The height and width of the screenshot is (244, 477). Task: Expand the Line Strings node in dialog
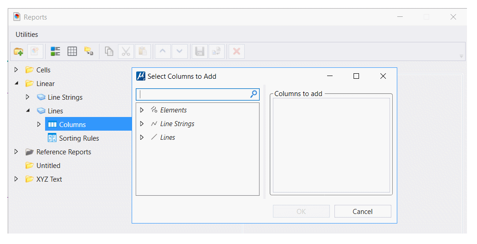pyautogui.click(x=142, y=124)
